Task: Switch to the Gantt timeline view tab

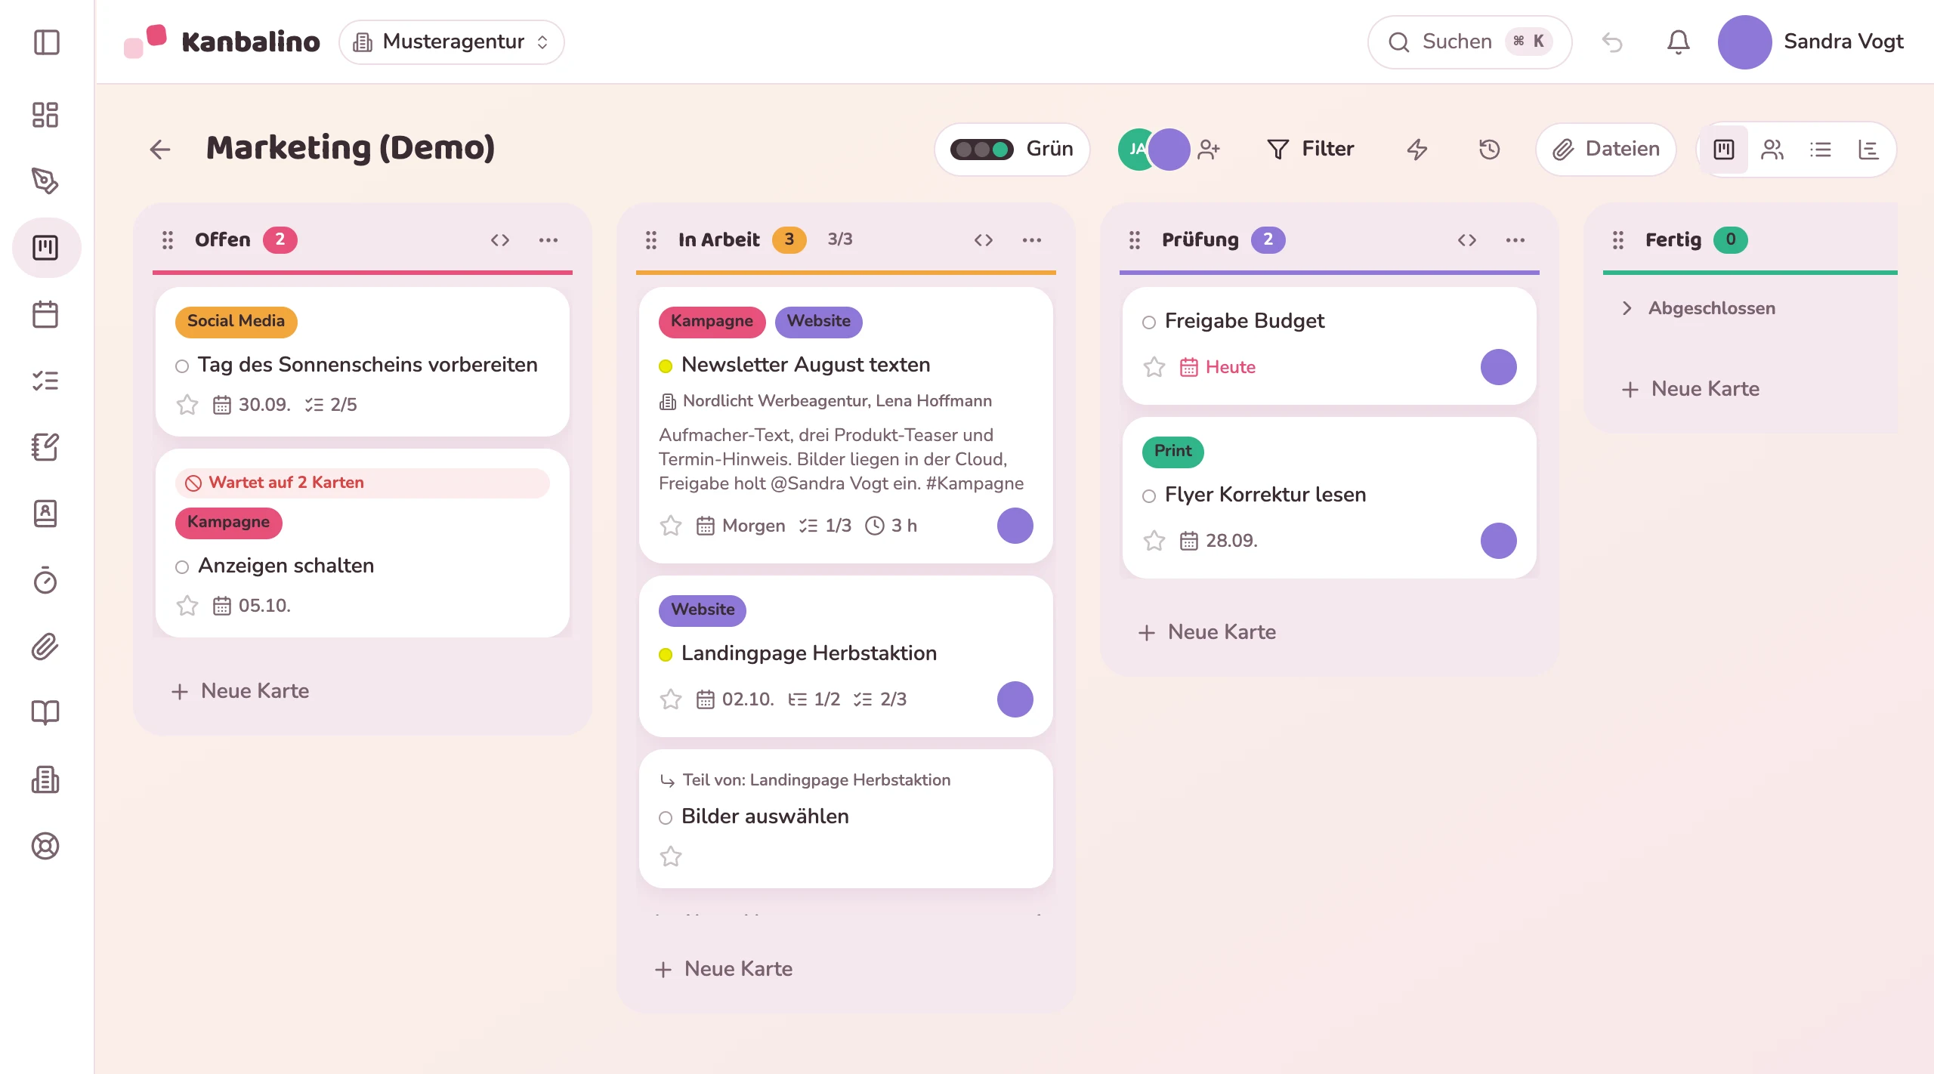Action: tap(1869, 150)
